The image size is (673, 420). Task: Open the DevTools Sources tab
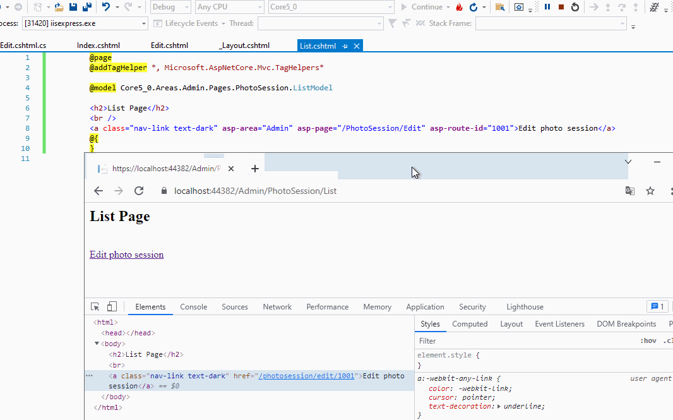pos(235,307)
